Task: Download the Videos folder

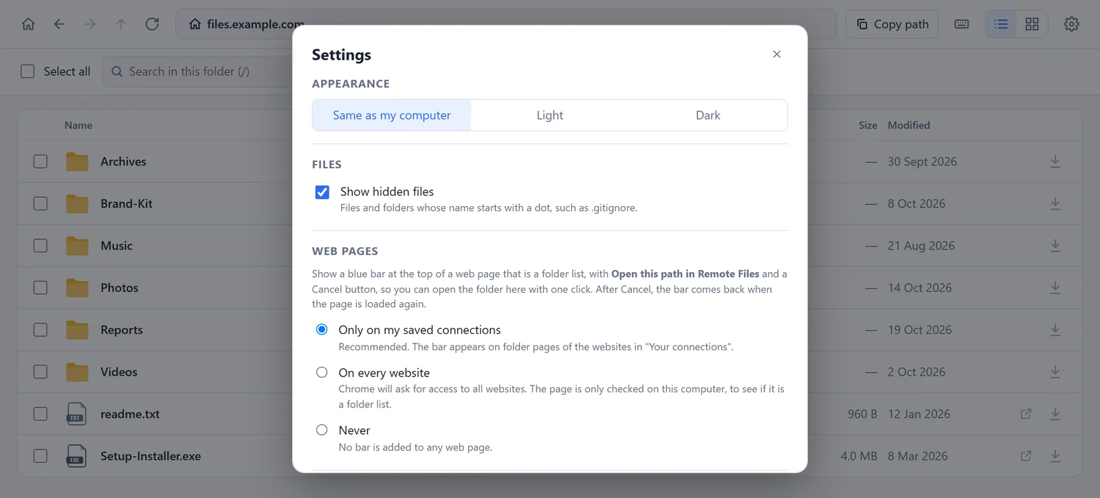Action: pyautogui.click(x=1055, y=372)
